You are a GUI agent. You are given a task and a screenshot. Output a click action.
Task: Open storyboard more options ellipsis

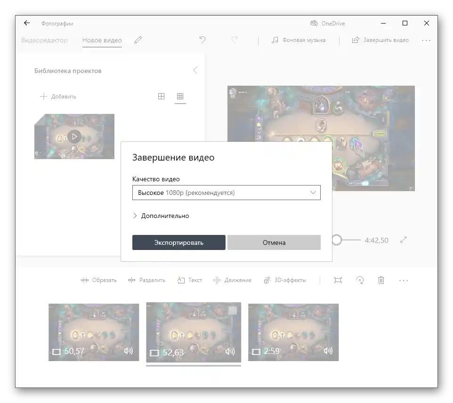coord(403,280)
